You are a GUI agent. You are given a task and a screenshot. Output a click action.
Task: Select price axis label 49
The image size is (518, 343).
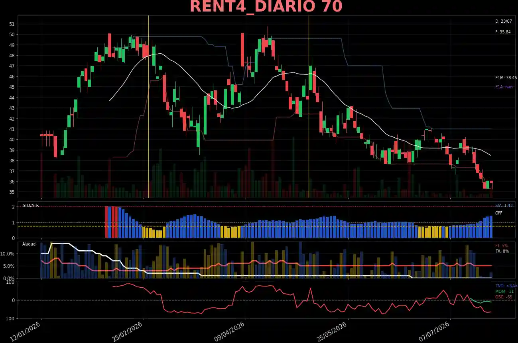pos(12,45)
